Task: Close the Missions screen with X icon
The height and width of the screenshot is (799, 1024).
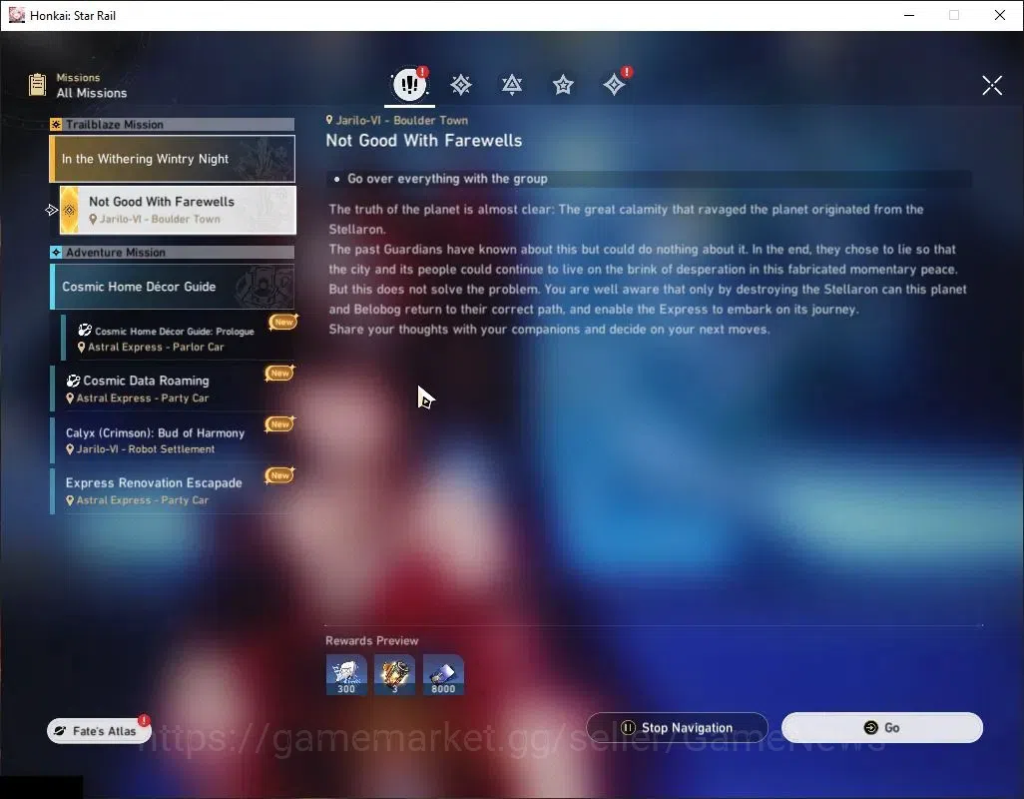Action: pos(992,85)
